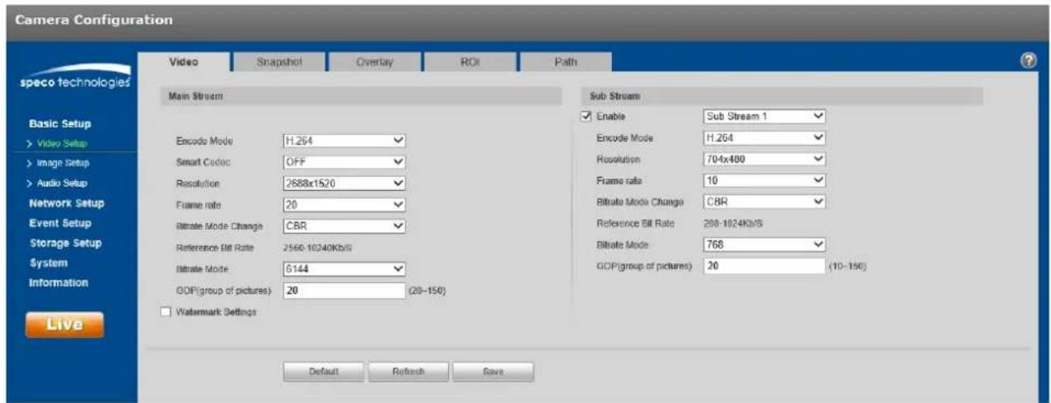The width and height of the screenshot is (1051, 403).
Task: Click the (20~150) GOP range text
Action: click(427, 290)
